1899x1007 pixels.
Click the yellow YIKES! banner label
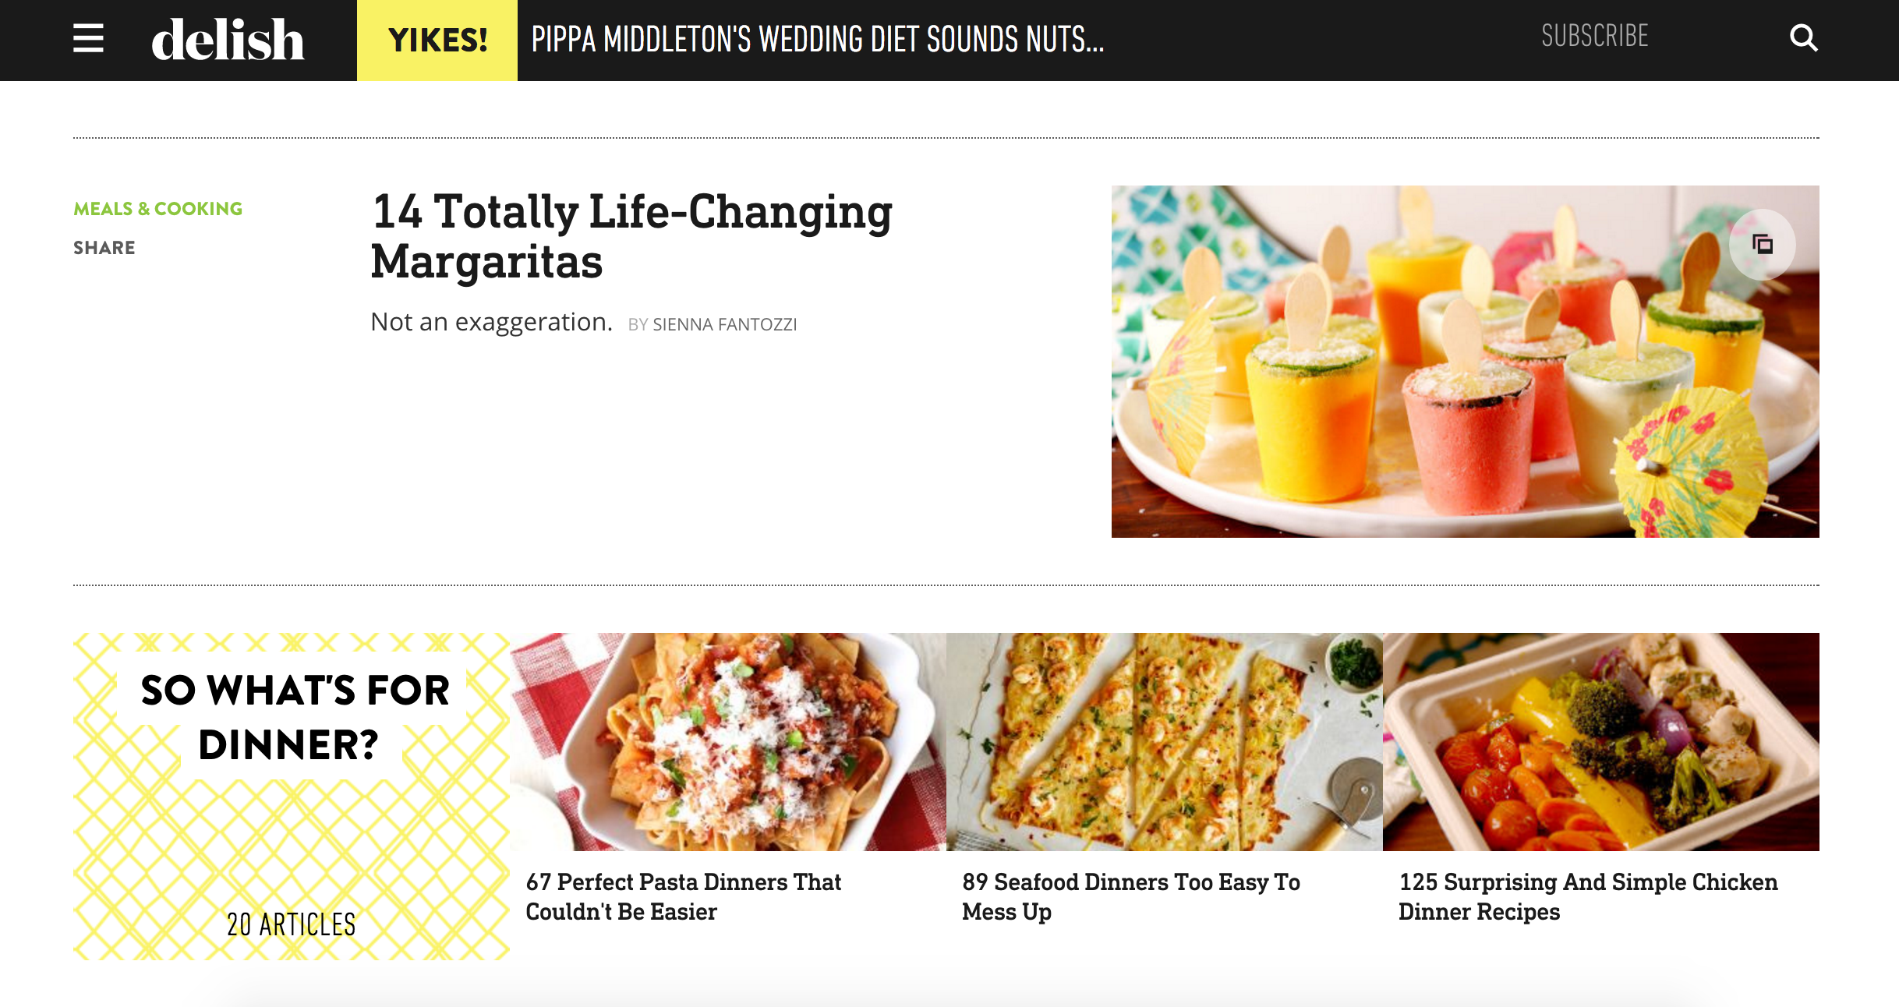pos(437,40)
